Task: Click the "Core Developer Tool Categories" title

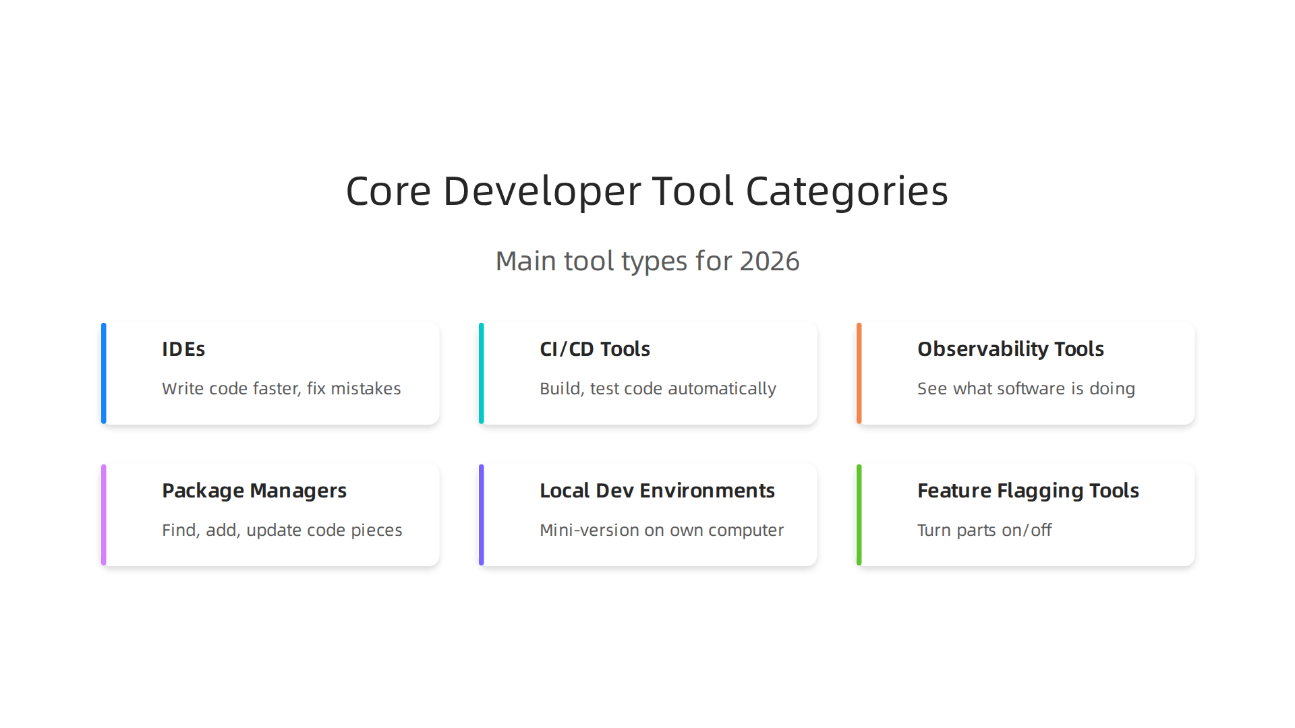Action: point(647,191)
